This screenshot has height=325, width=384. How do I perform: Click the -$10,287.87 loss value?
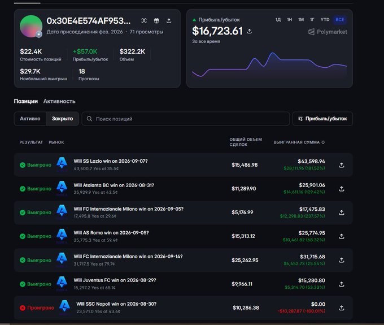tap(302, 311)
